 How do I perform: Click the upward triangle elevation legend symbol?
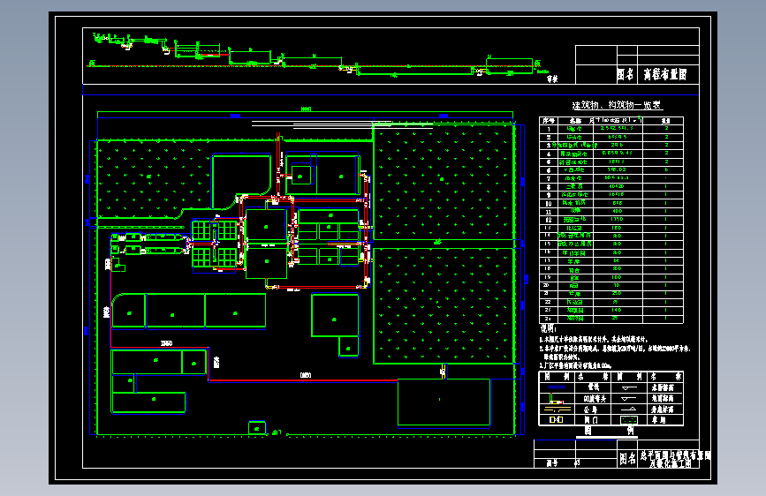pyautogui.click(x=629, y=410)
